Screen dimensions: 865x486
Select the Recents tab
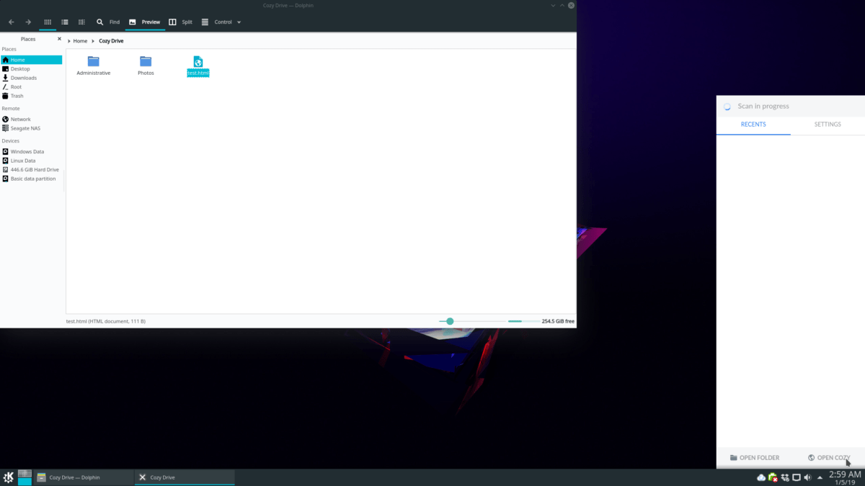point(753,125)
